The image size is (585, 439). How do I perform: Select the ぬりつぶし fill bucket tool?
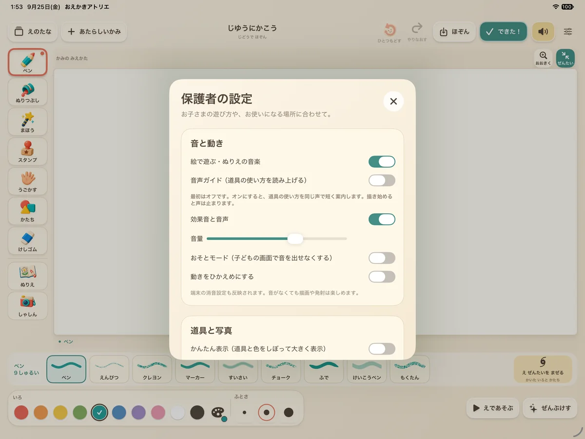[x=28, y=92]
